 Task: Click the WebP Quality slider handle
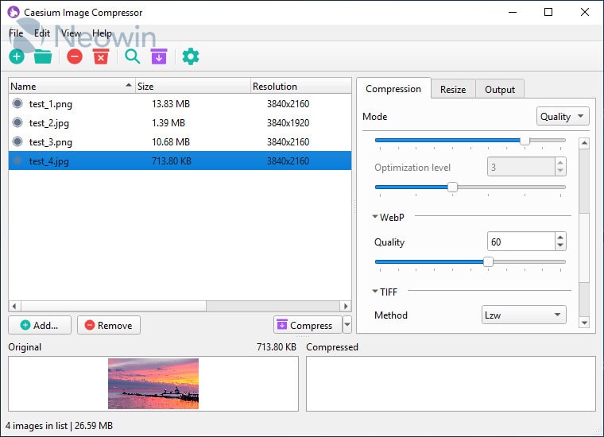[x=488, y=262]
